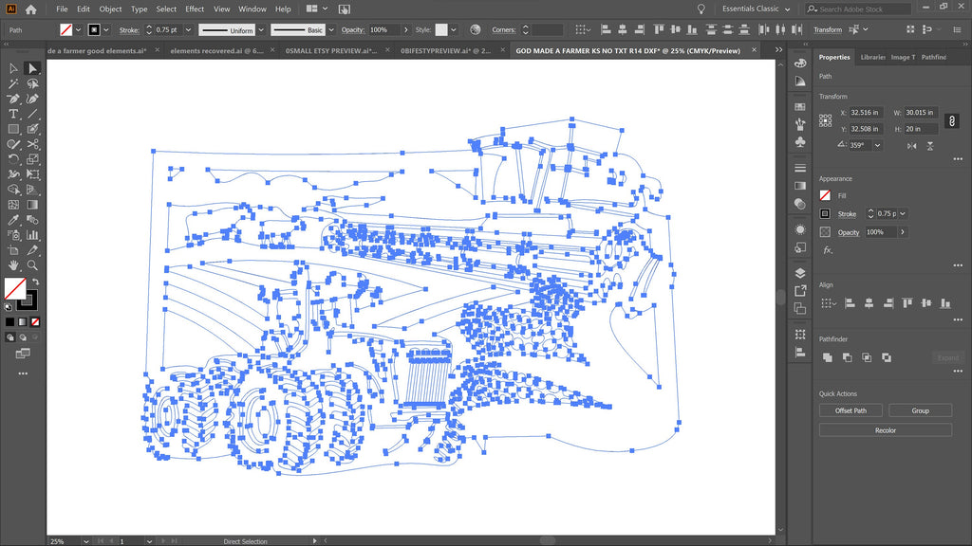972x546 pixels.
Task: Set paint mode to Color
Action: pos(9,322)
